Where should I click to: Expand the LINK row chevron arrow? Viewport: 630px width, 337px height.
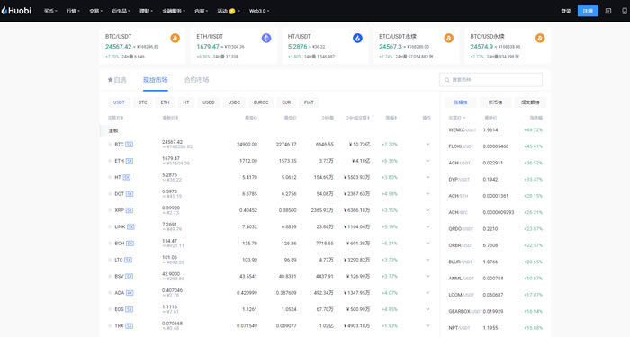[x=427, y=226]
